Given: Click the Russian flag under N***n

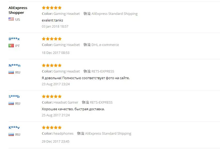Looking at the screenshot, I should [x=11, y=72].
